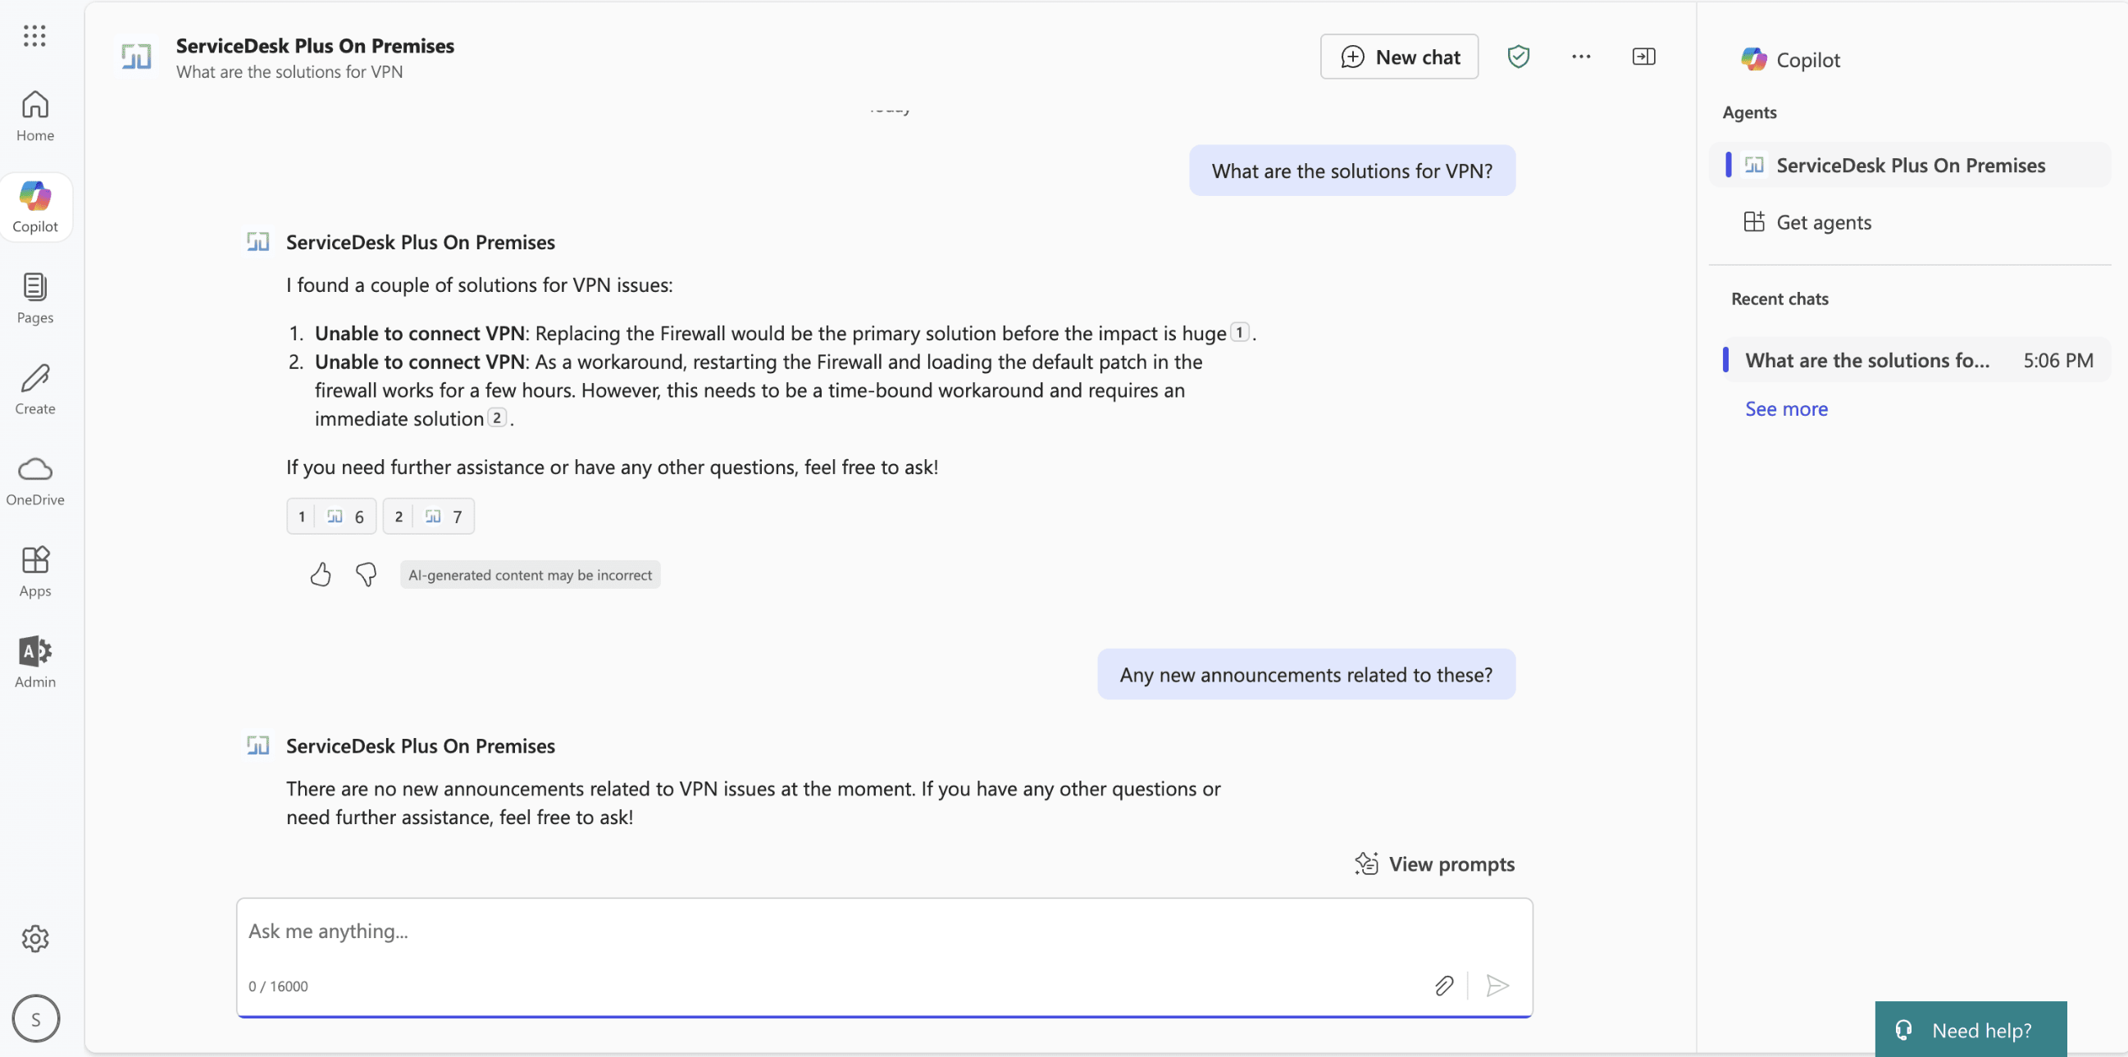
Task: Click the '0 / 16000' character counter
Action: click(277, 986)
